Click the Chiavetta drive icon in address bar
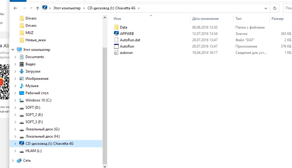This screenshot has width=292, height=168. [x=45, y=8]
